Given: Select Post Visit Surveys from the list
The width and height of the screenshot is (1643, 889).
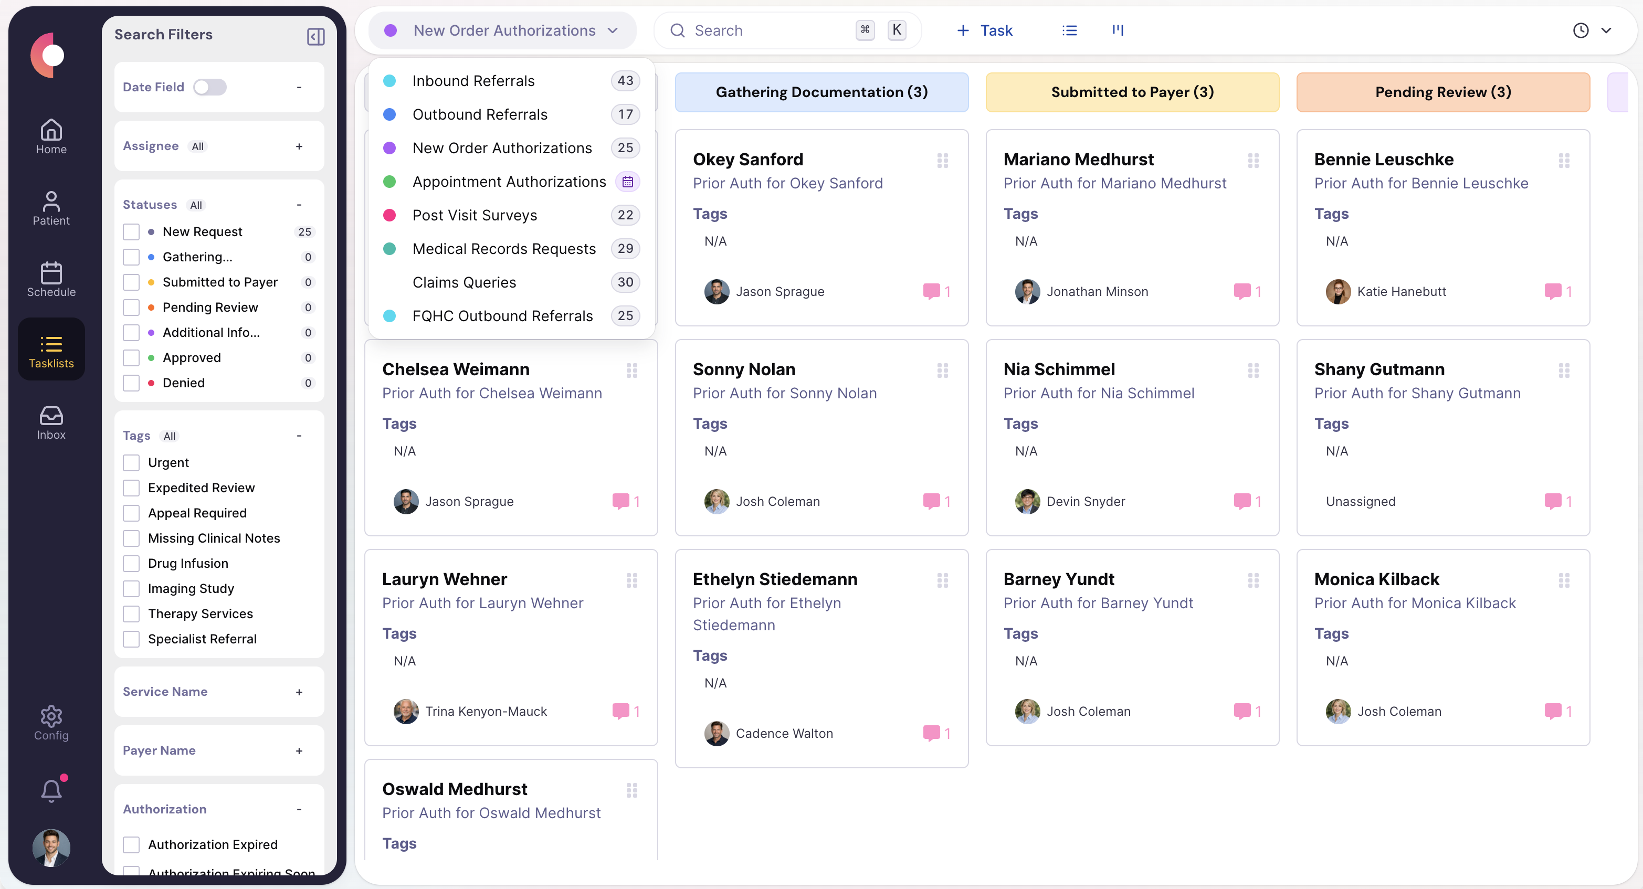Looking at the screenshot, I should (475, 215).
